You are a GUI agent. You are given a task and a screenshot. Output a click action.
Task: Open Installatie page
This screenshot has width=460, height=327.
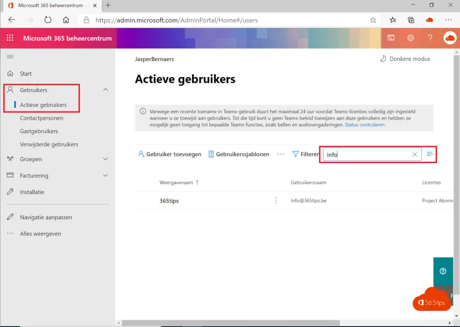click(x=32, y=192)
